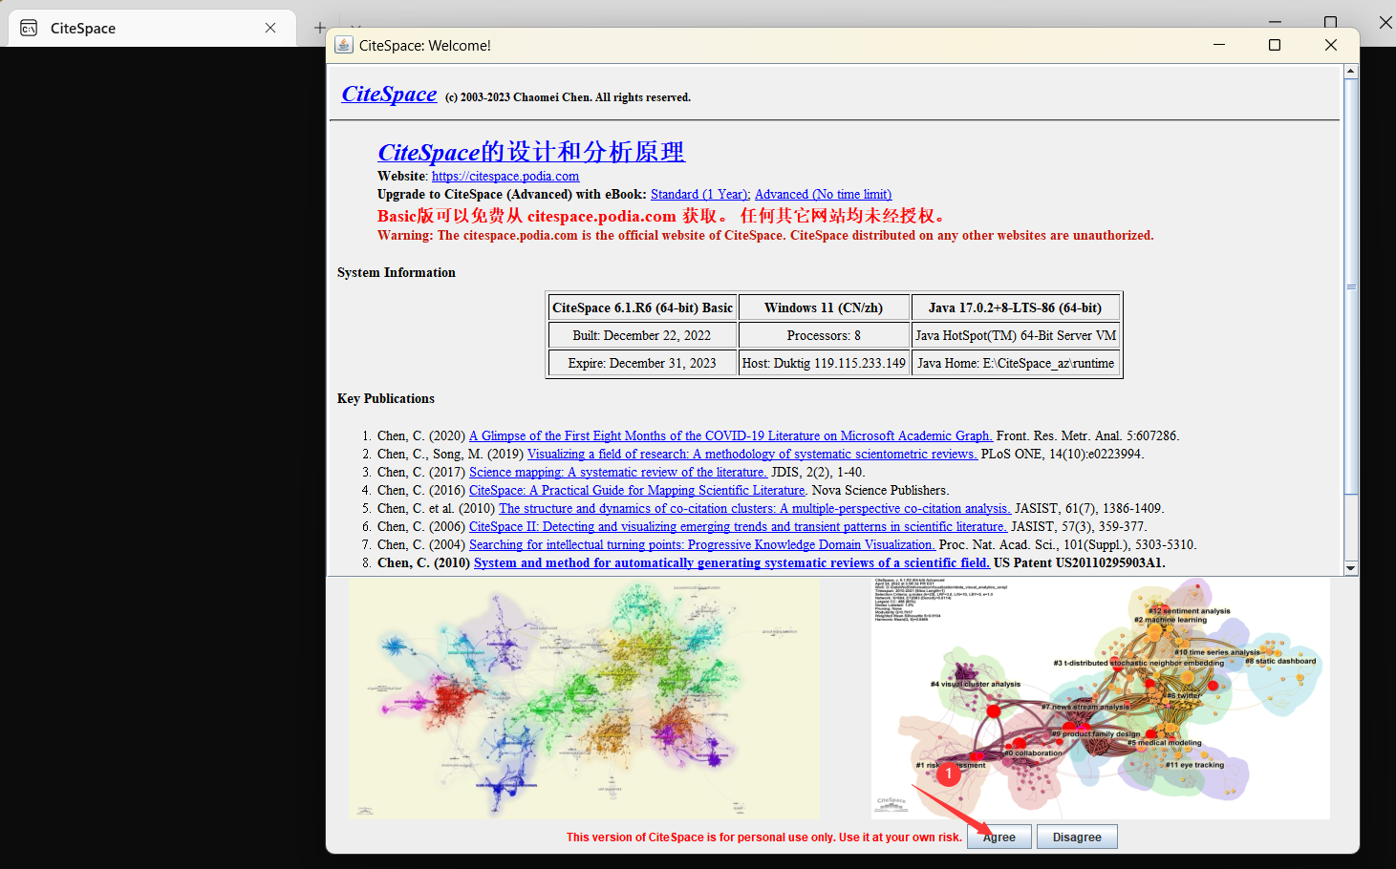
Task: Open the Science mapping review link
Action: [618, 472]
